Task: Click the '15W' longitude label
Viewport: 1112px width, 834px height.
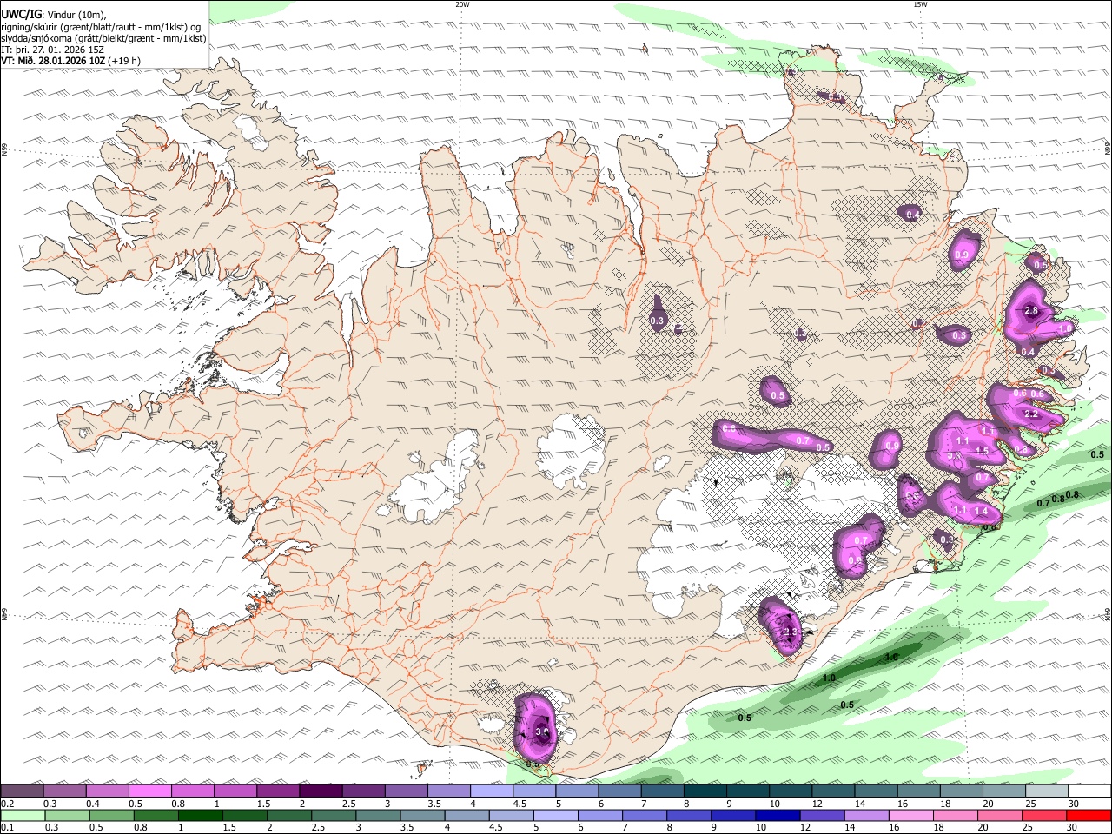Action: point(920,4)
